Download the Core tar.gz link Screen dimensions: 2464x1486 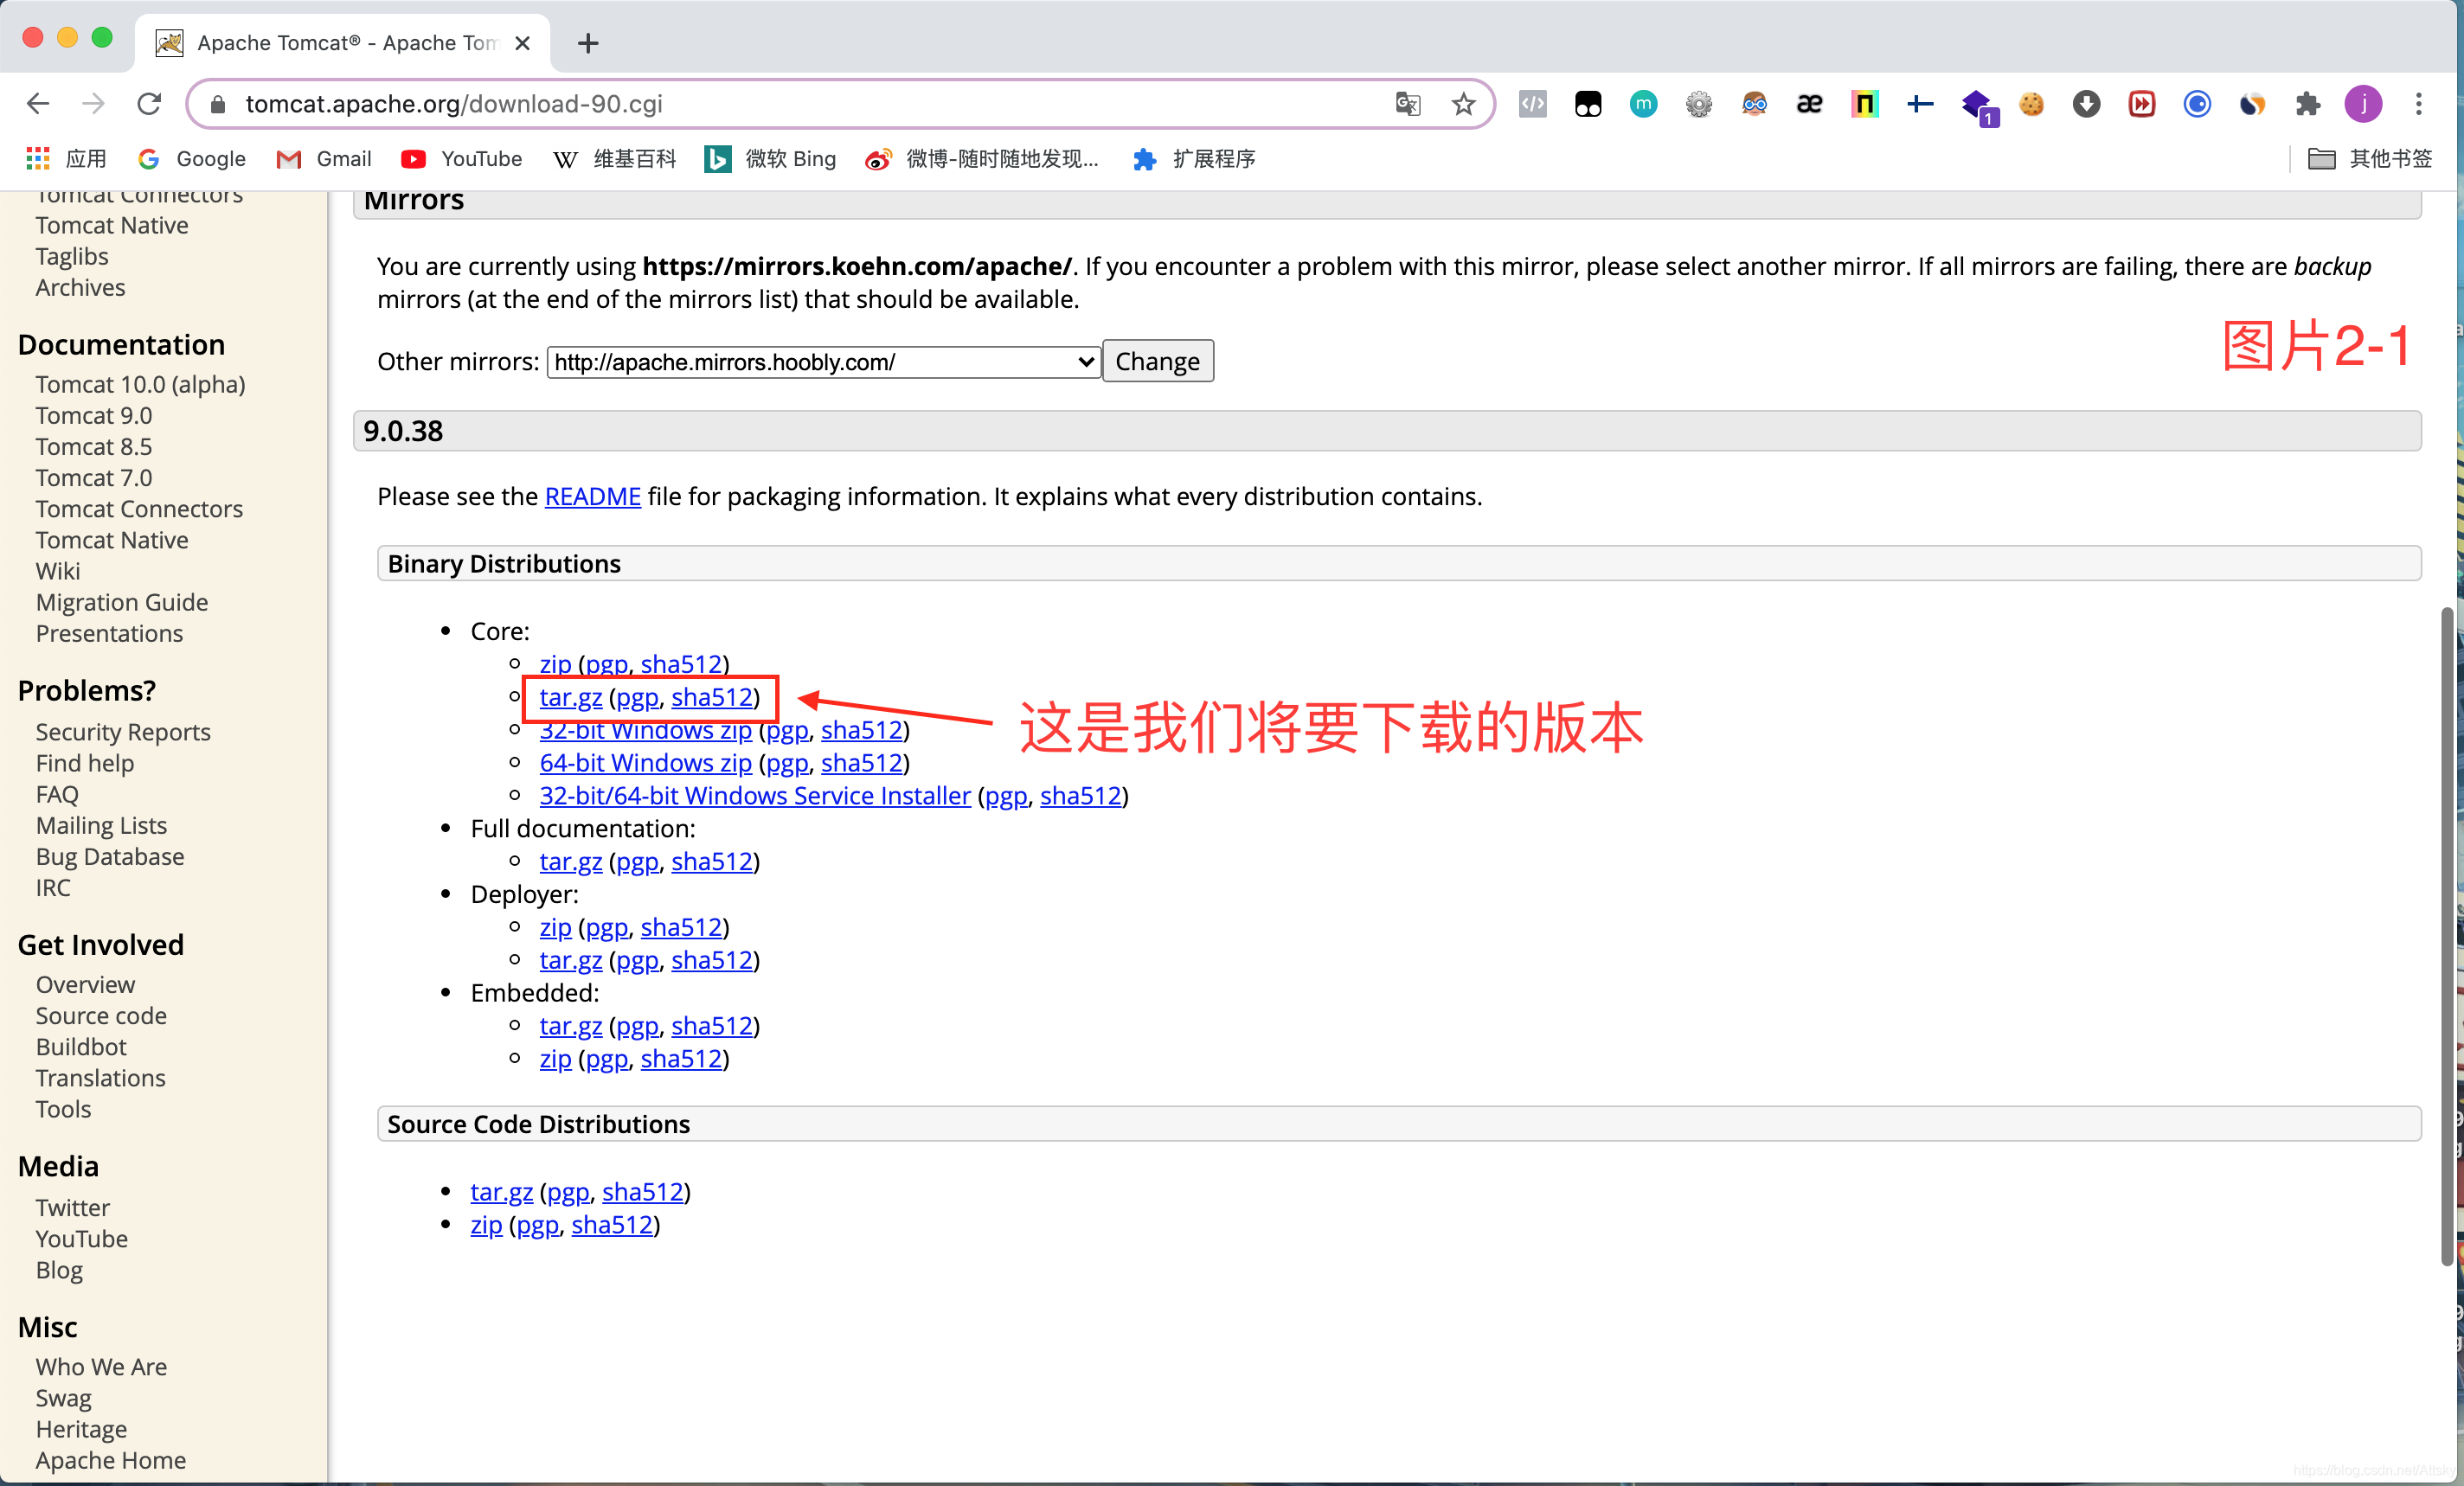[x=570, y=697]
